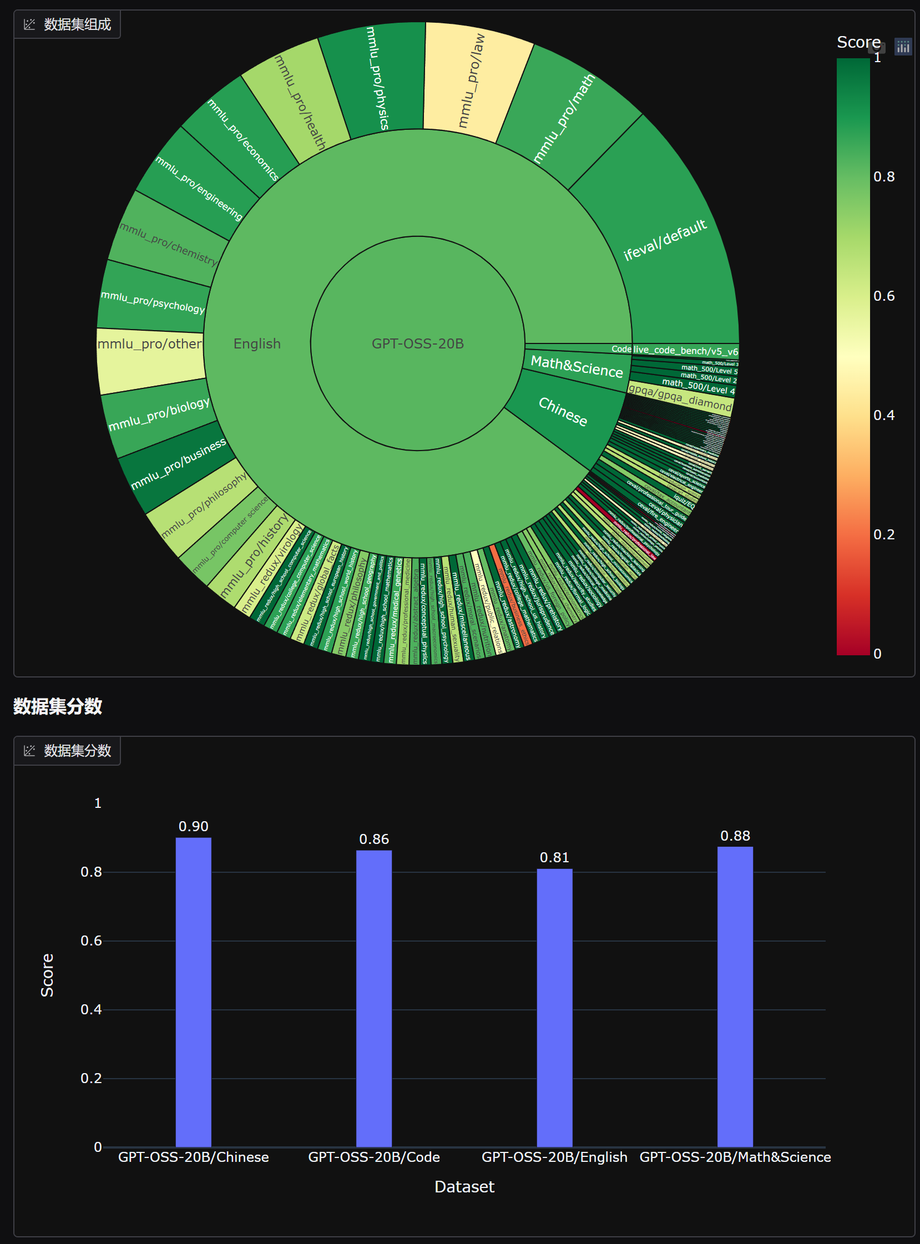Click the ifeval/default segment
Viewport: 920px width, 1244px height.
(x=664, y=240)
